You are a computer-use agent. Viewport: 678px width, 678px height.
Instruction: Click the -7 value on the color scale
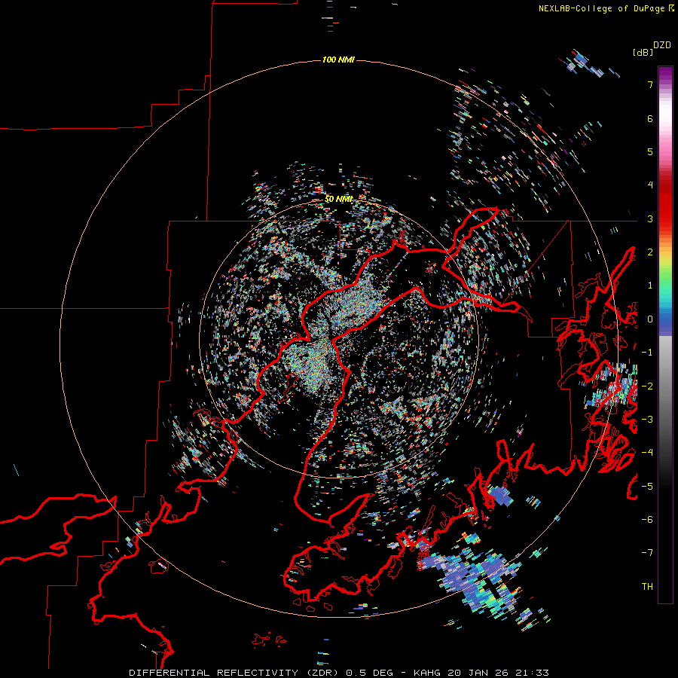(647, 553)
